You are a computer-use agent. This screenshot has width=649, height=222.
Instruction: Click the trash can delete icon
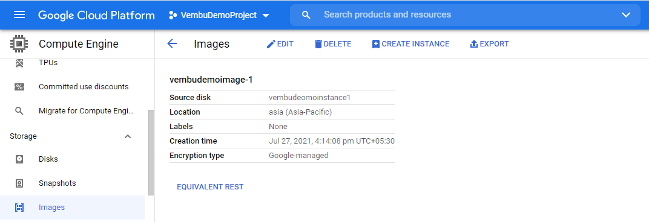318,44
